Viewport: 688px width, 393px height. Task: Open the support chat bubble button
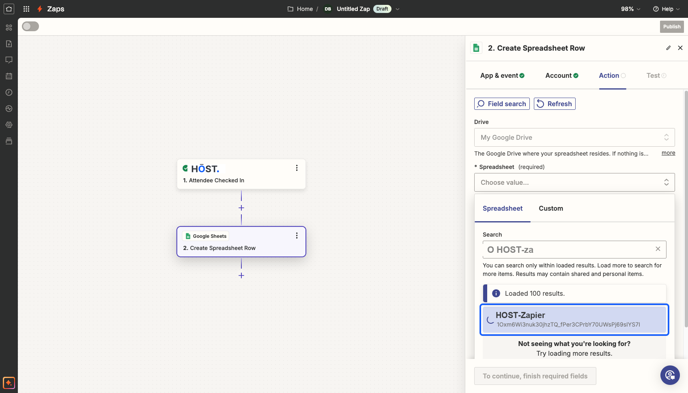(x=670, y=375)
